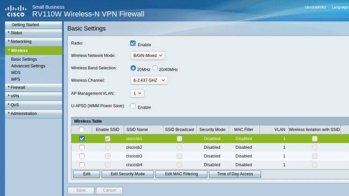Open the AP Management VLAN dropdown

click(x=137, y=93)
